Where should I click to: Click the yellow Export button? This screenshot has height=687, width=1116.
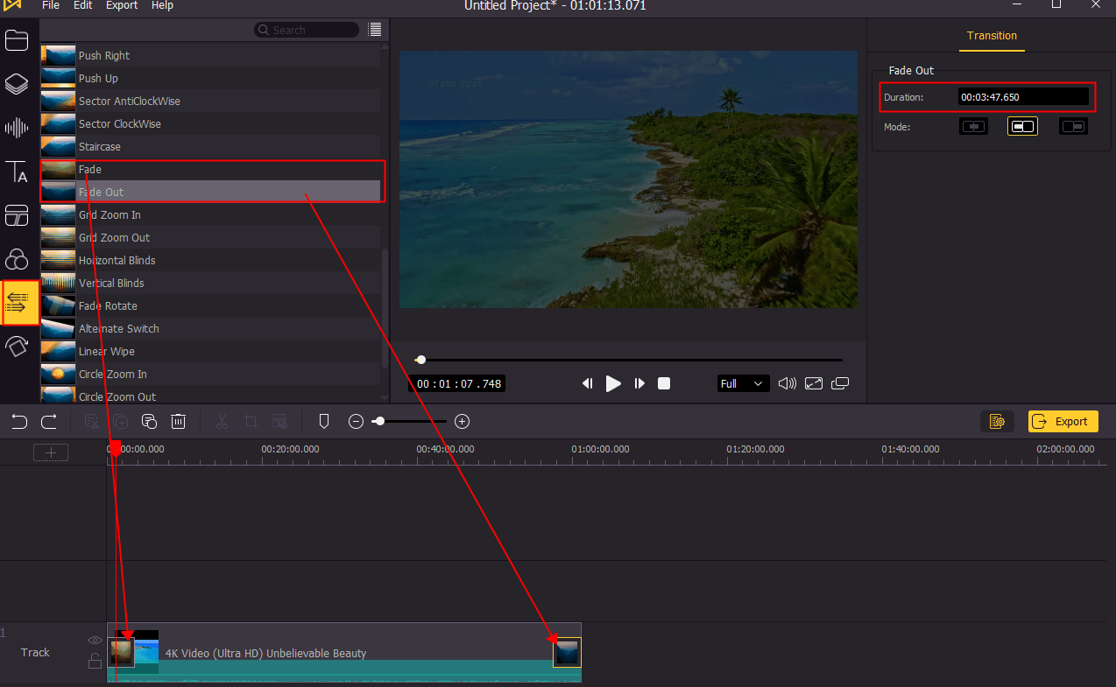[x=1063, y=421]
